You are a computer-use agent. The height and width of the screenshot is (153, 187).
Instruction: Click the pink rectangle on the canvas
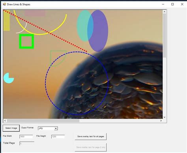point(35,13)
